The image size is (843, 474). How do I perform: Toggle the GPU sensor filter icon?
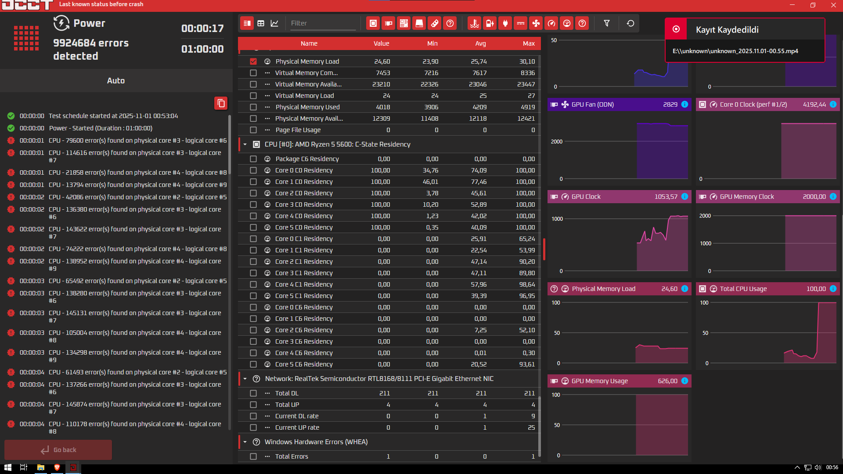pyautogui.click(x=389, y=23)
